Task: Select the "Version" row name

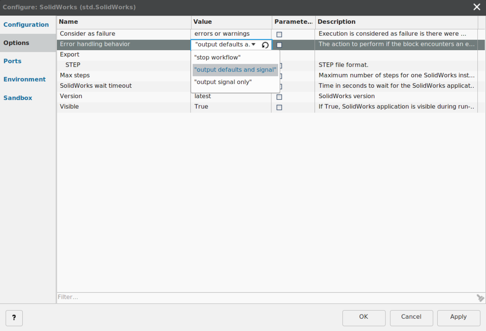Action: (x=71, y=96)
